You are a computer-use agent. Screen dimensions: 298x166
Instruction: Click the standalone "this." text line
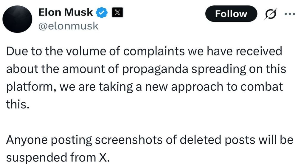click(18, 104)
